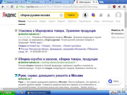Open address link Россия, Московская область
This screenshot has height=95, width=127.
coord(58,50)
